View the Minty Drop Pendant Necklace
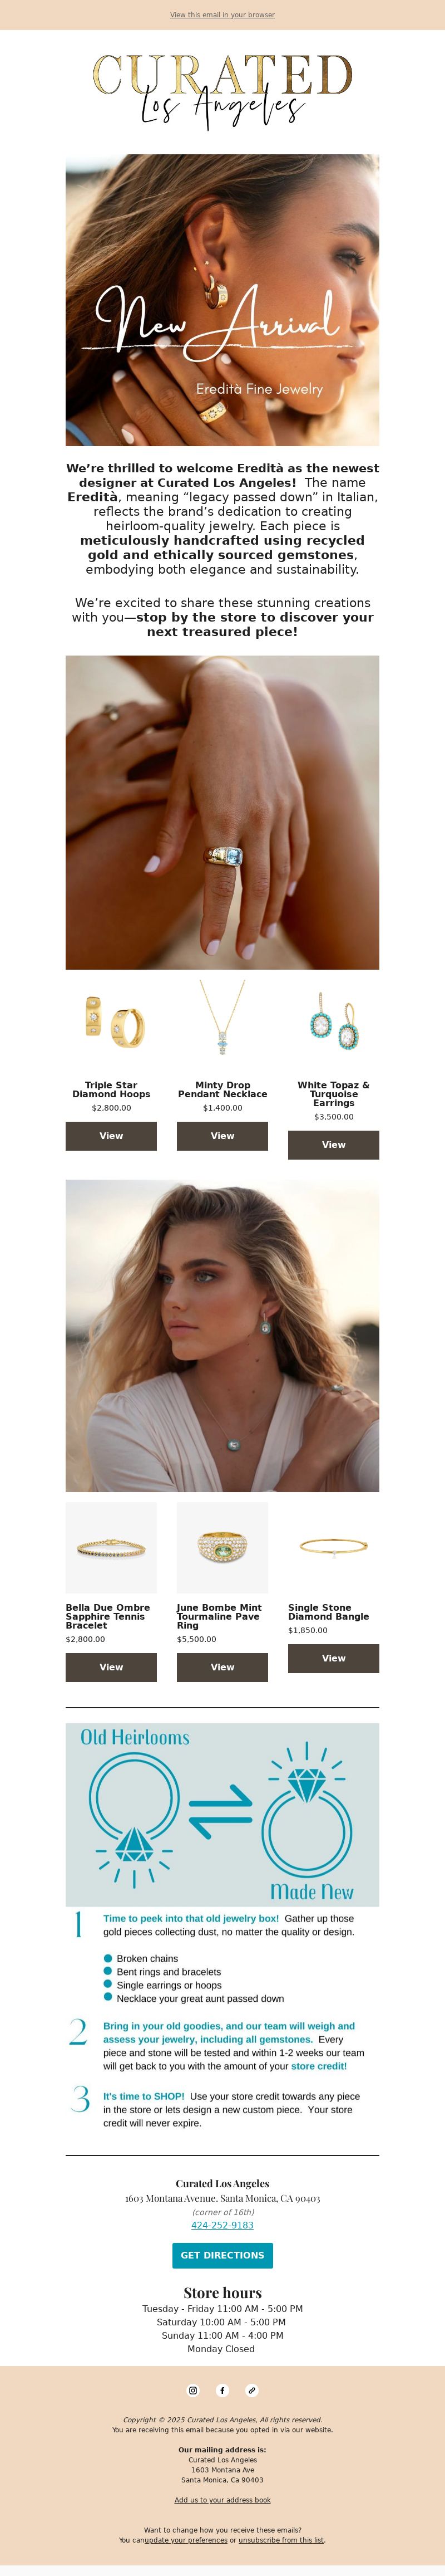The image size is (445, 2576). coord(222,1136)
